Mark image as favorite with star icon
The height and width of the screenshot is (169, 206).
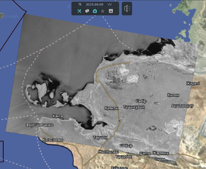pos(102,11)
